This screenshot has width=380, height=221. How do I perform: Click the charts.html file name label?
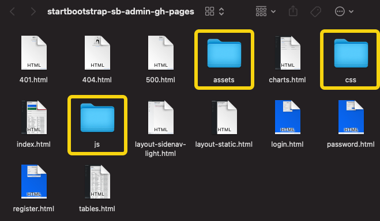click(x=287, y=80)
